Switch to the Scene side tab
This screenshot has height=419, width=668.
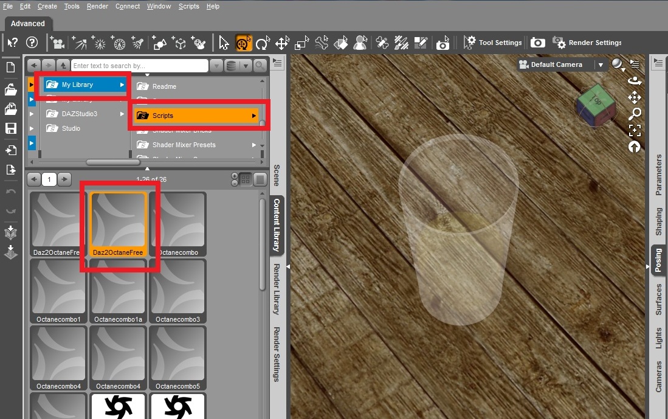(276, 175)
